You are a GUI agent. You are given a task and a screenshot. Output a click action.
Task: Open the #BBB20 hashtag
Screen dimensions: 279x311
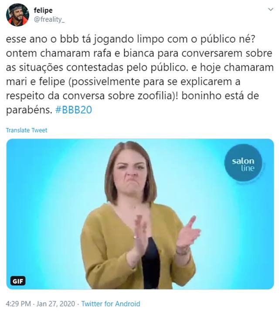(74, 109)
